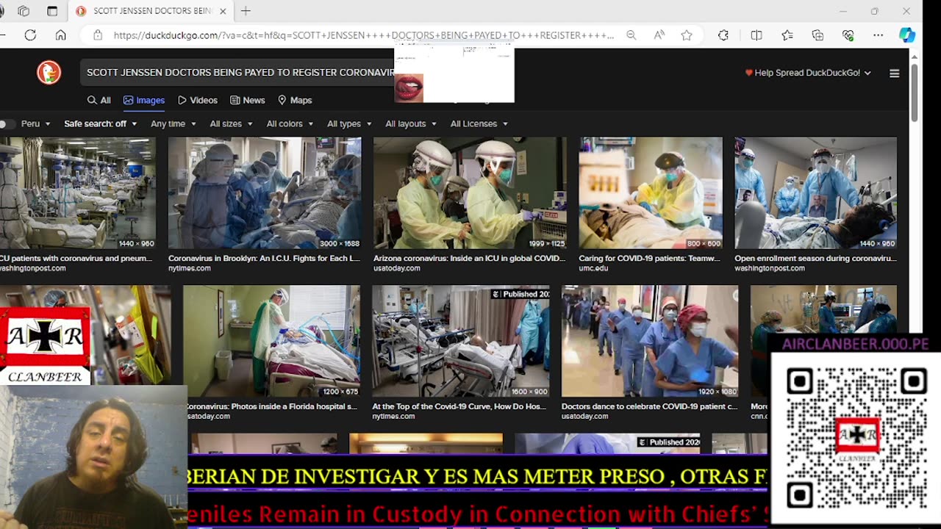The image size is (941, 529).
Task: Open All layouts filter dropdown
Action: [411, 123]
